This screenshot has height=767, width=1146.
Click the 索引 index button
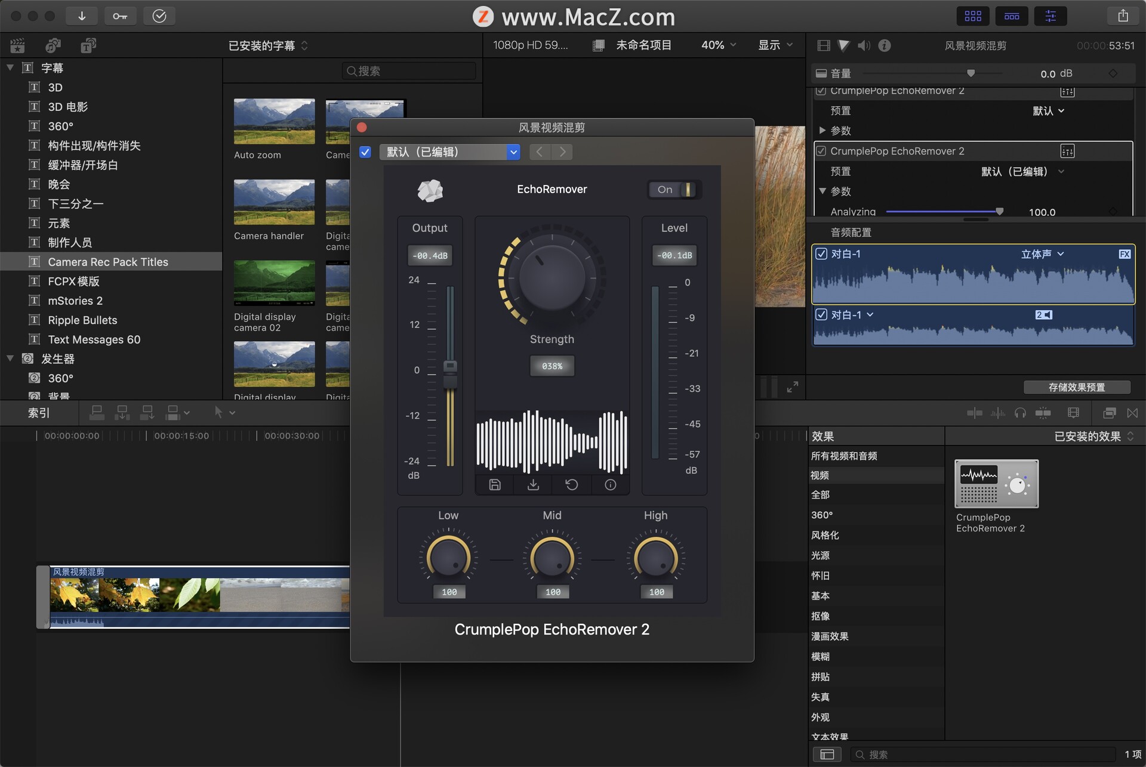click(39, 413)
